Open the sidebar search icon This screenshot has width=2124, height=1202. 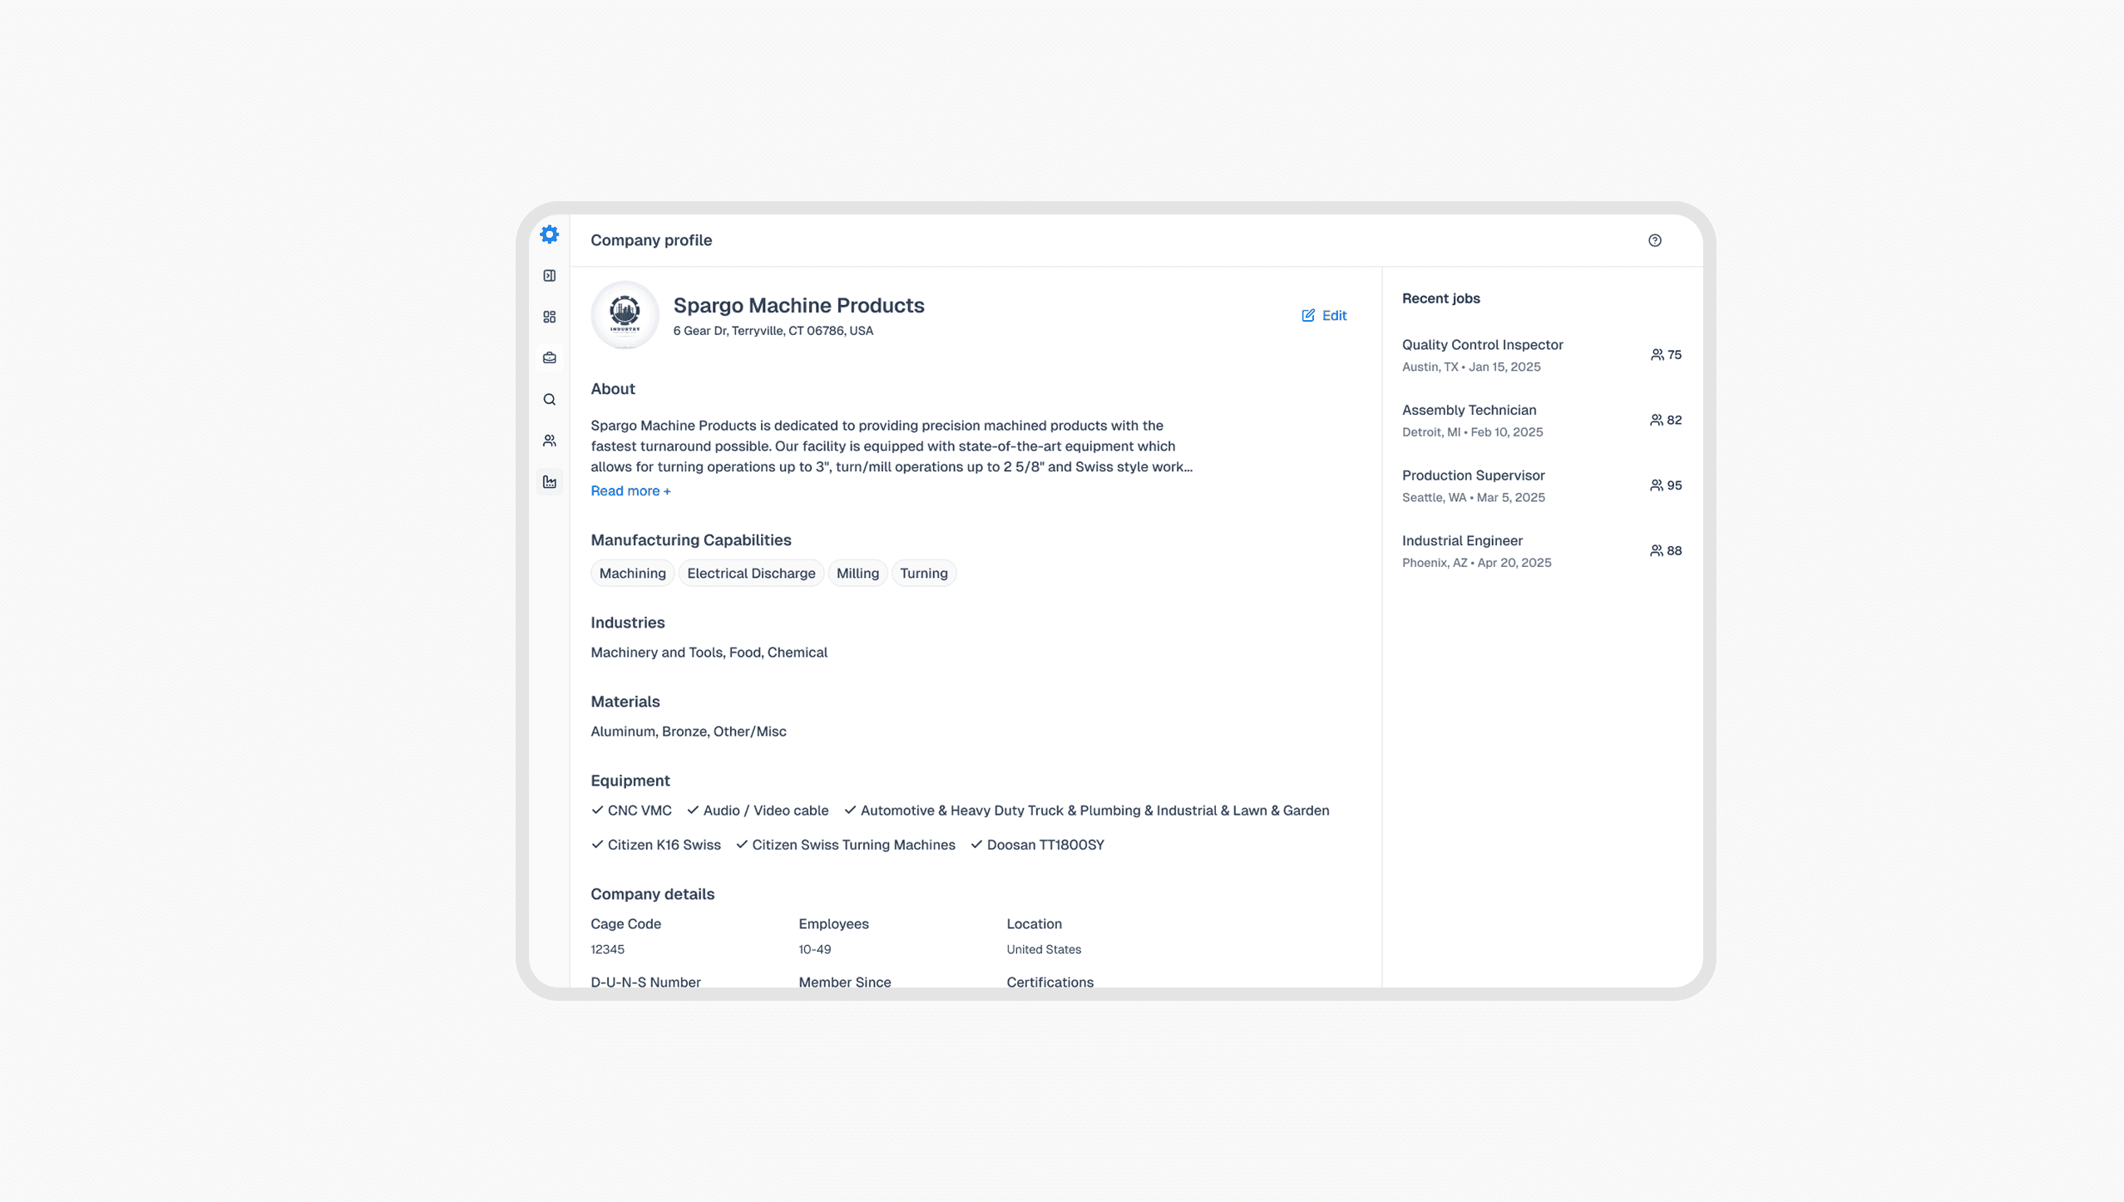click(549, 400)
